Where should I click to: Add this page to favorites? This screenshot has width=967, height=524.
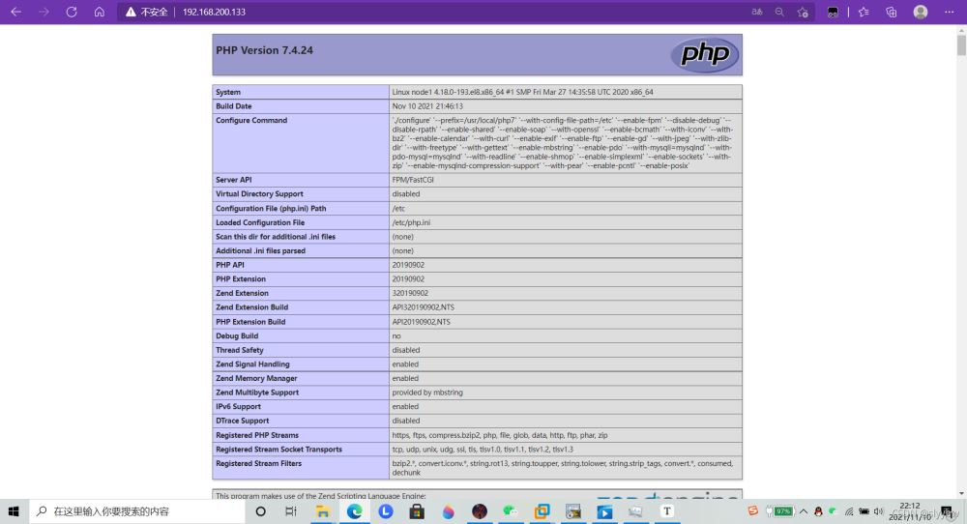(803, 12)
